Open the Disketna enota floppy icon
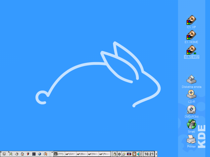Image resolution: width=210 pixels, height=157 pixels. pos(191,79)
